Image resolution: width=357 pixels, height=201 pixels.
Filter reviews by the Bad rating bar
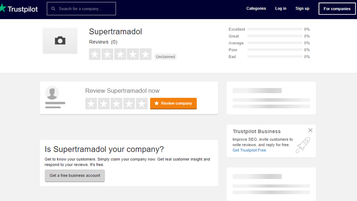pyautogui.click(x=275, y=57)
